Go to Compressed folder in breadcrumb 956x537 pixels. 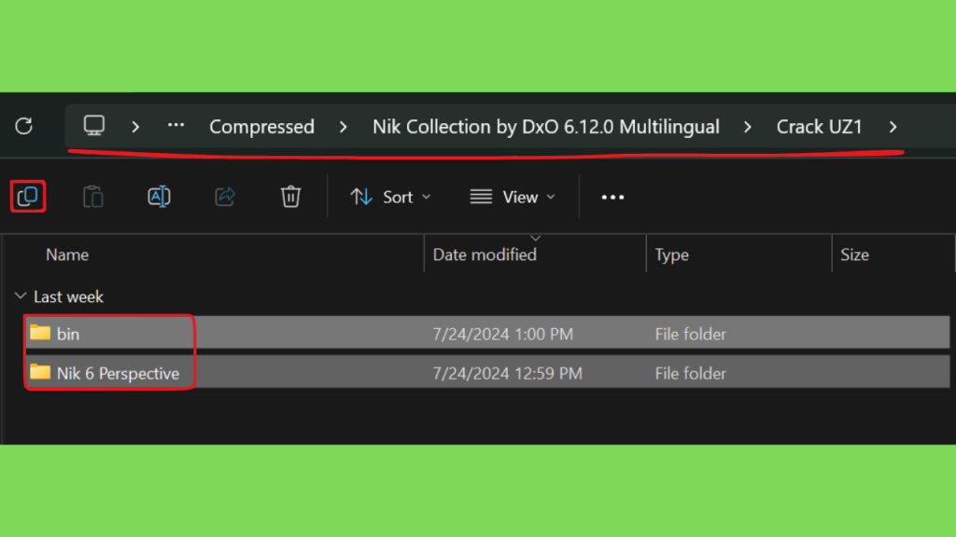click(x=262, y=127)
